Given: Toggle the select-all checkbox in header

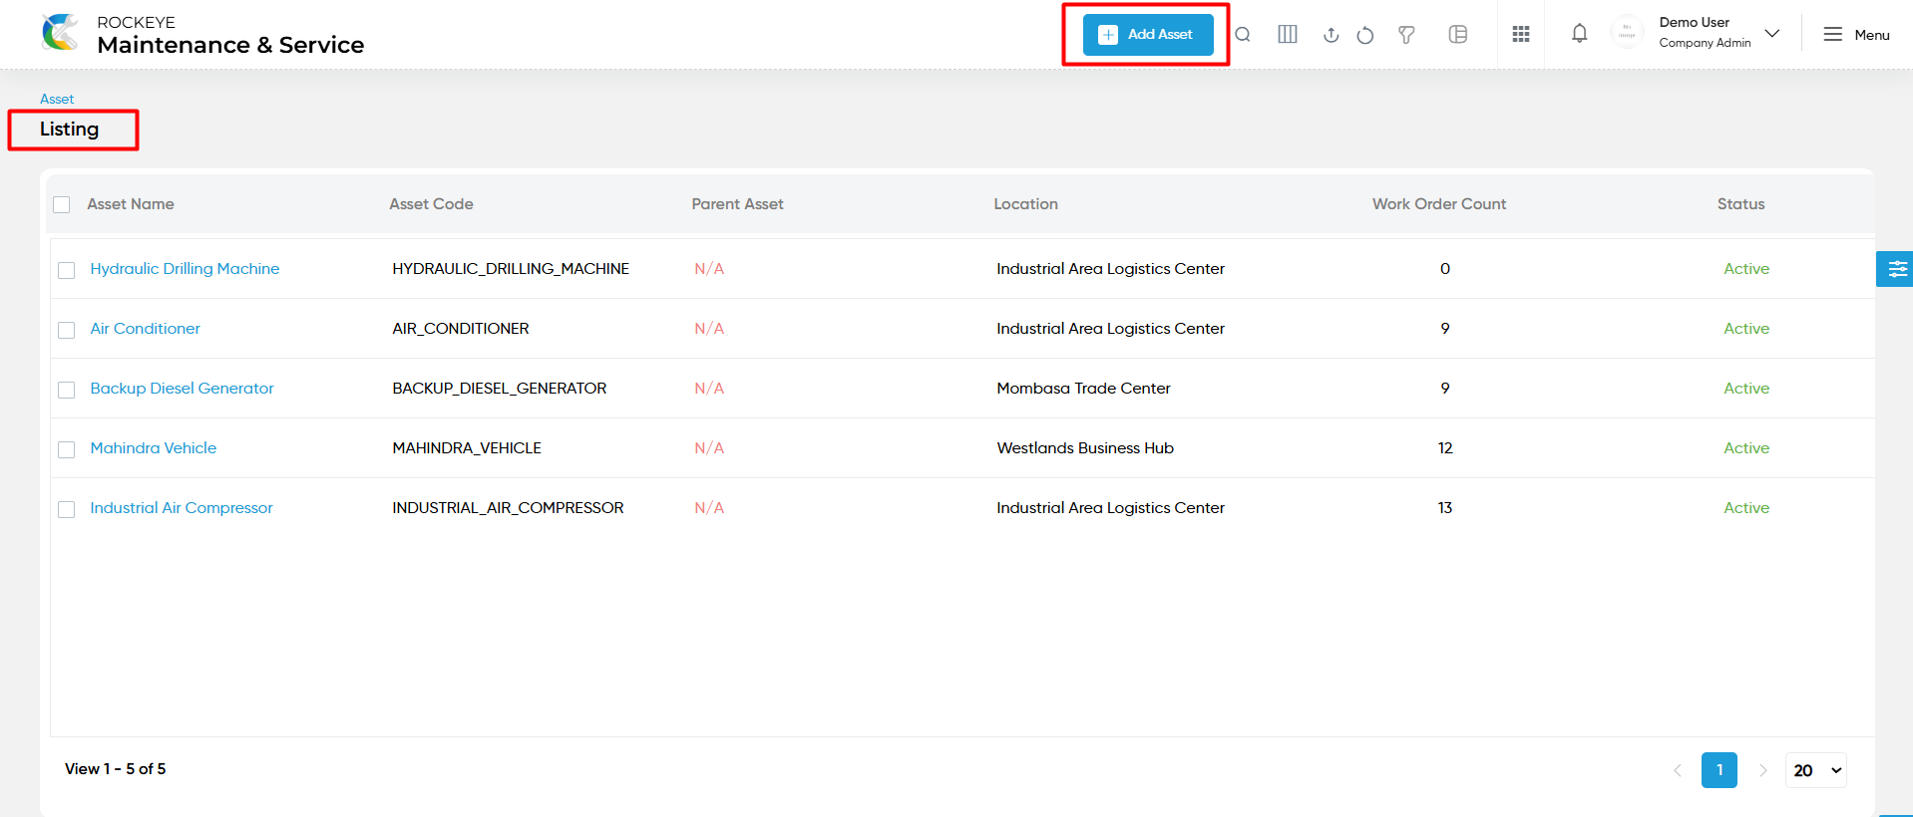Looking at the screenshot, I should tap(62, 204).
